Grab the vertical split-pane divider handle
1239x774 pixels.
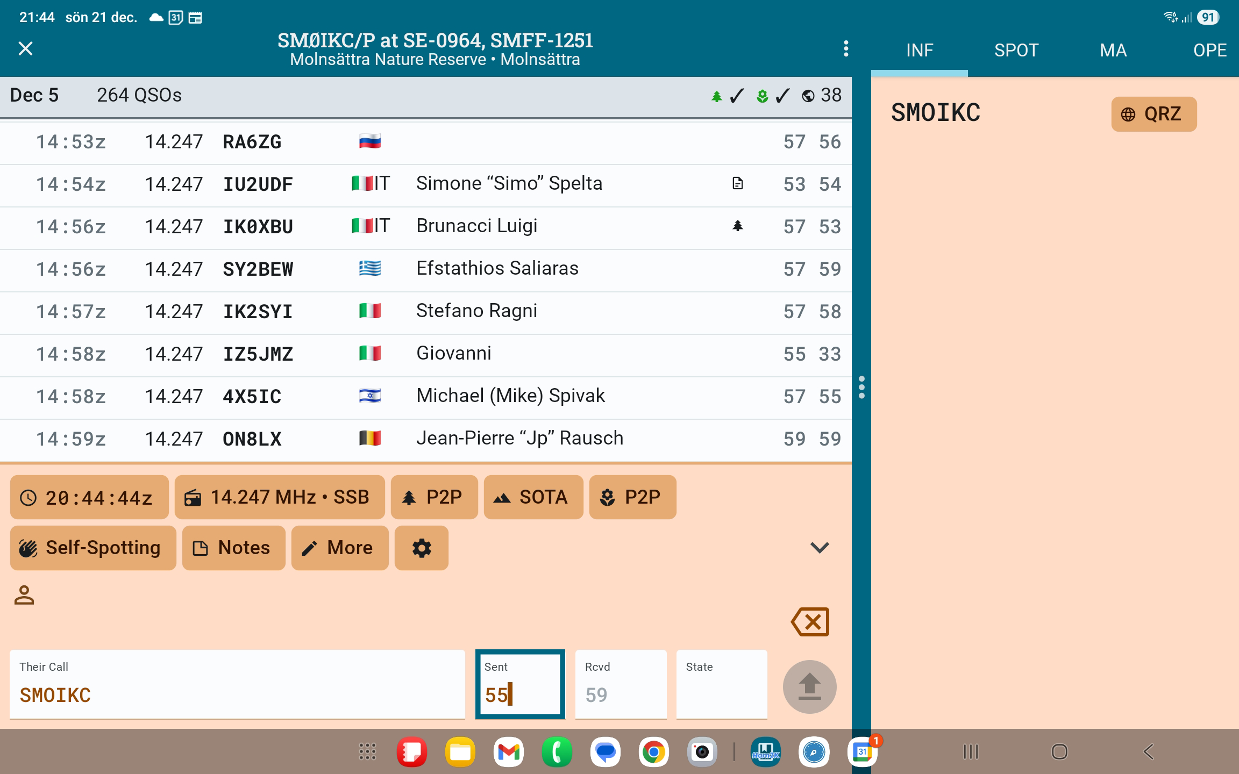[x=861, y=387]
